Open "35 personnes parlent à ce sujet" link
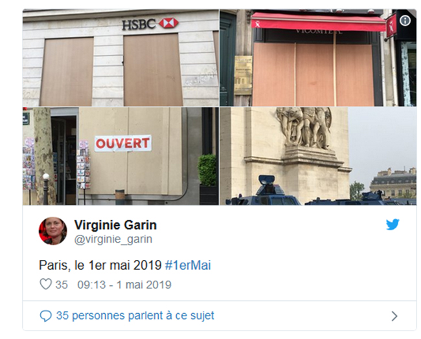Image resolution: width=421 pixels, height=339 pixels. click(x=135, y=316)
